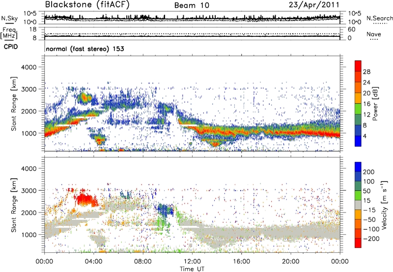Click the blue bottom of the Power colorbar
The width and height of the screenshot is (393, 272).
pos(358,141)
